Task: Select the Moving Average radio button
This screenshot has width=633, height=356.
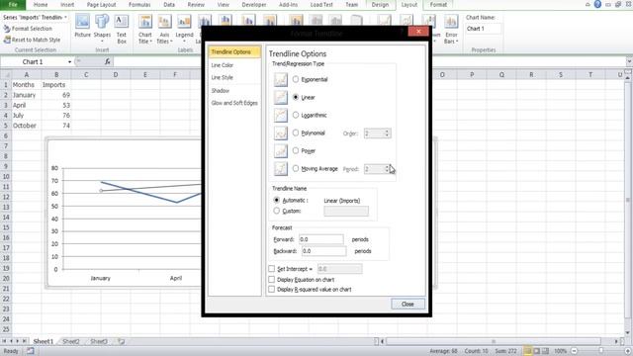Action: click(x=296, y=169)
